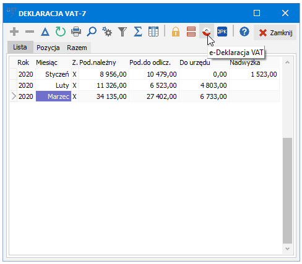
Task: Click the scrollbar down arrow
Action: [x=287, y=249]
